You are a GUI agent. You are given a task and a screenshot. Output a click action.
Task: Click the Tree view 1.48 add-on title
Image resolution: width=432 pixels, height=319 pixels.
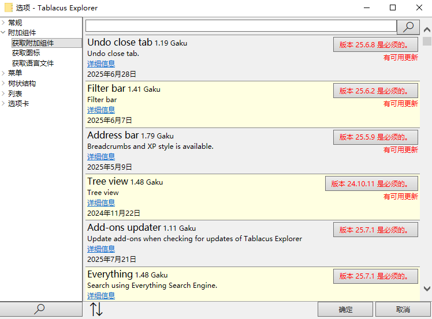(x=125, y=181)
